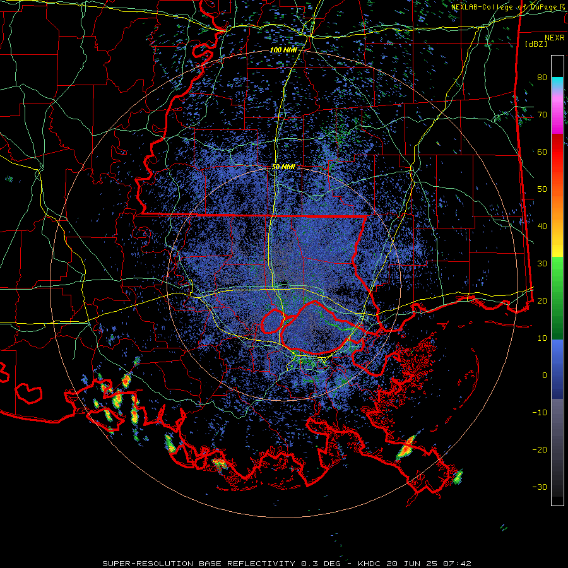This screenshot has width=568, height=568.
Task: Click the 10 value on the dBZ scale
Action: 542,338
